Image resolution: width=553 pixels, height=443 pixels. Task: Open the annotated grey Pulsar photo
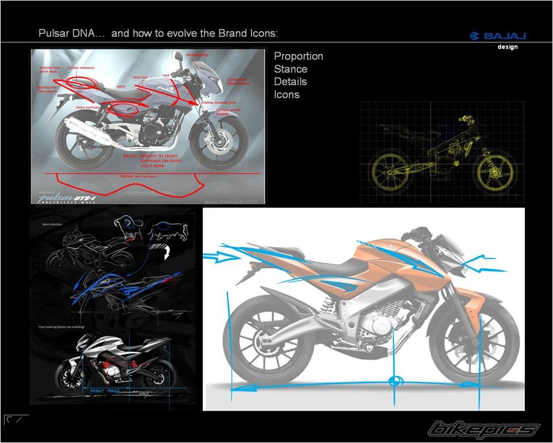[148, 127]
